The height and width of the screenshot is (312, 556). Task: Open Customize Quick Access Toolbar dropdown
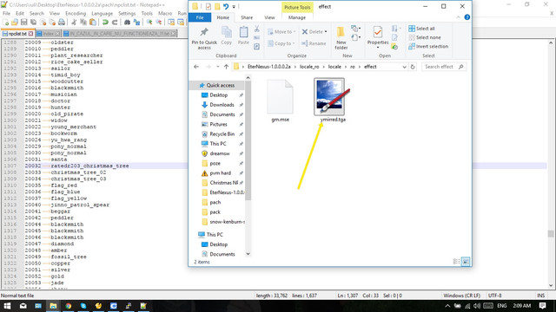tap(234, 7)
